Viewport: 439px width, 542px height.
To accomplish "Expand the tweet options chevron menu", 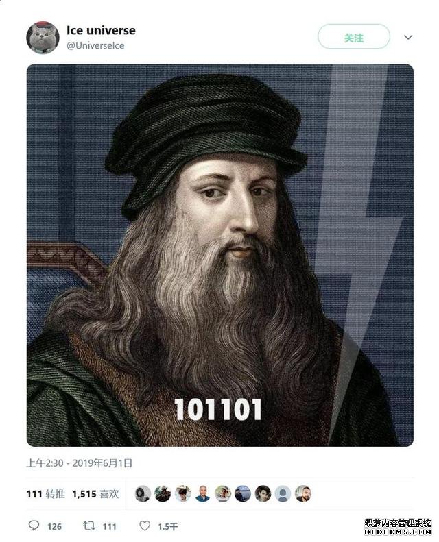I will click(408, 37).
